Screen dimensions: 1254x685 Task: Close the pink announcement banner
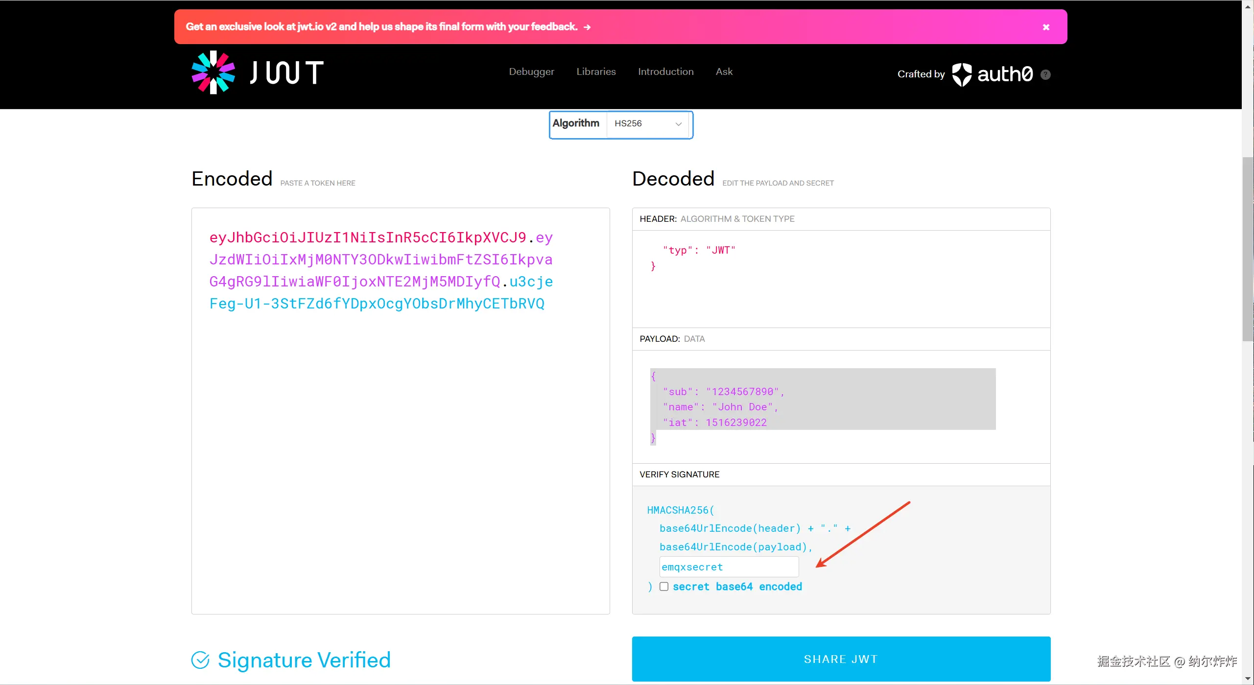(1046, 27)
